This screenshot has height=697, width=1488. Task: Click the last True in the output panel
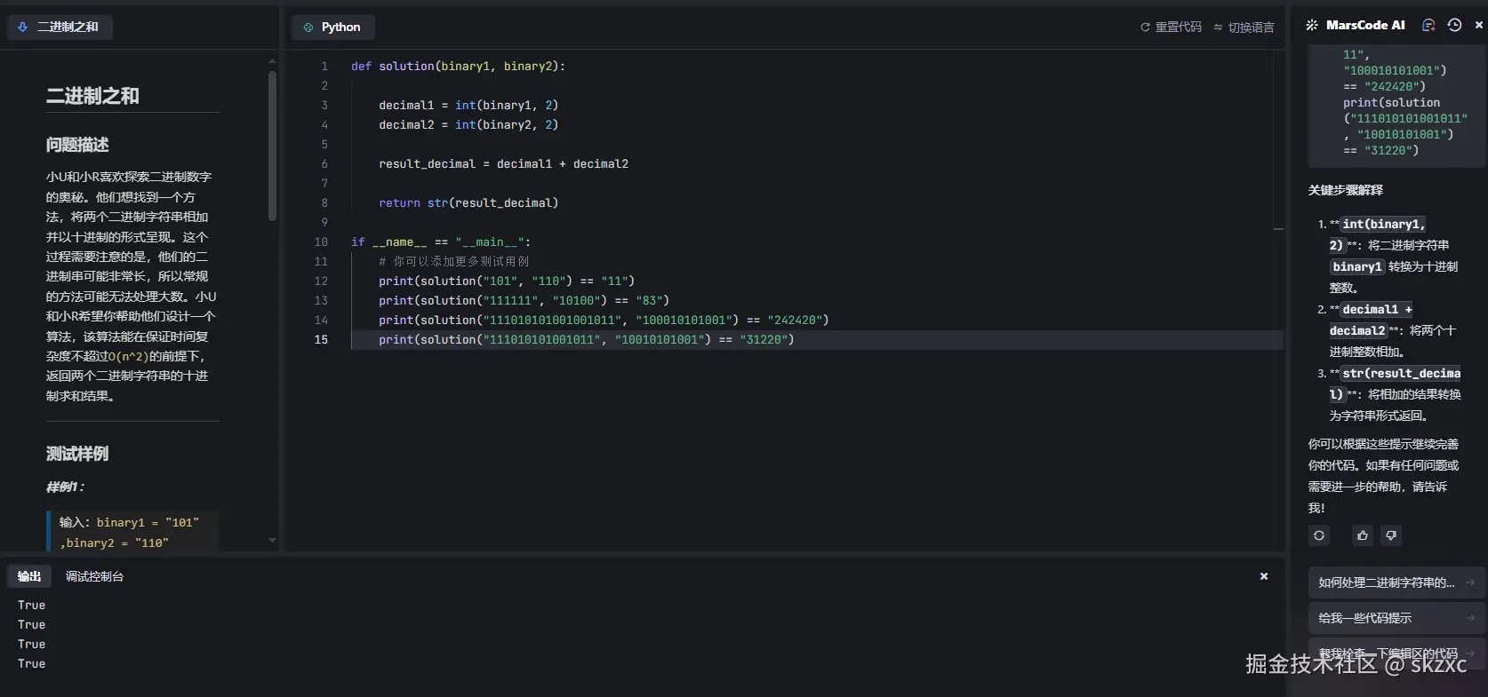(31, 663)
